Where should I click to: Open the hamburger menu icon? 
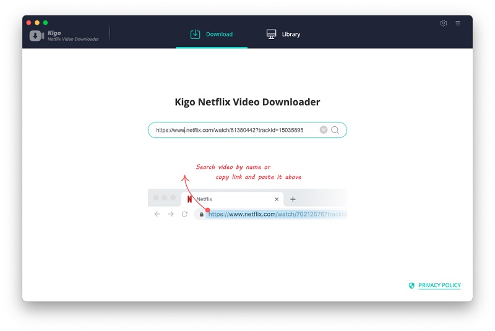pos(458,23)
